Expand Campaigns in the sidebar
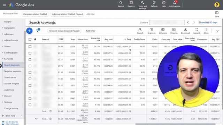Image resolution: width=223 pixels, height=125 pixels. click(x=3, y=28)
